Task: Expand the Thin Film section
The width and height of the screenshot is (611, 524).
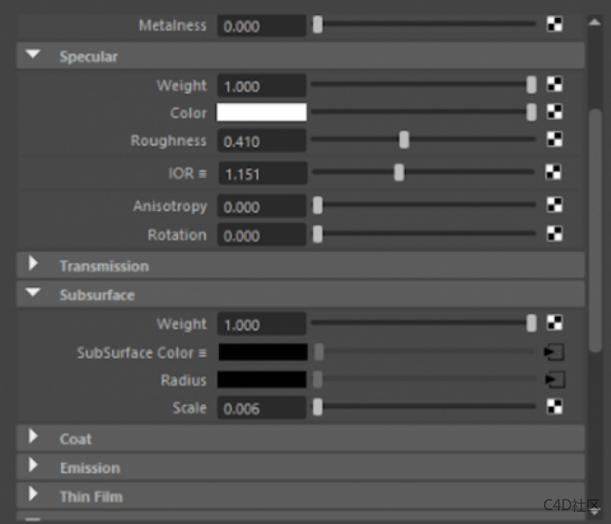Action: [34, 494]
